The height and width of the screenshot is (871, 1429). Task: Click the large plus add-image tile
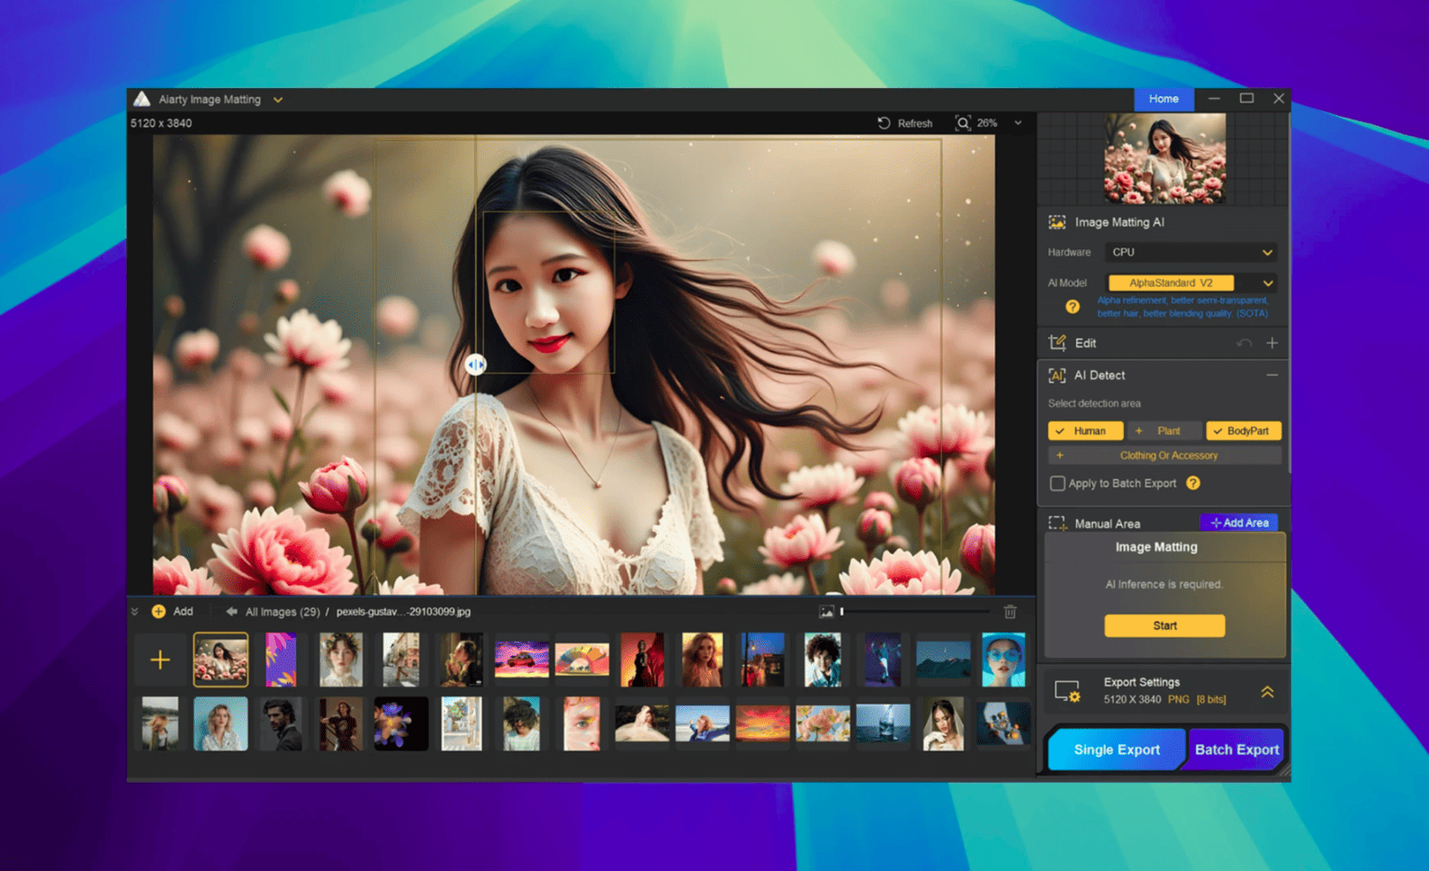pos(160,660)
